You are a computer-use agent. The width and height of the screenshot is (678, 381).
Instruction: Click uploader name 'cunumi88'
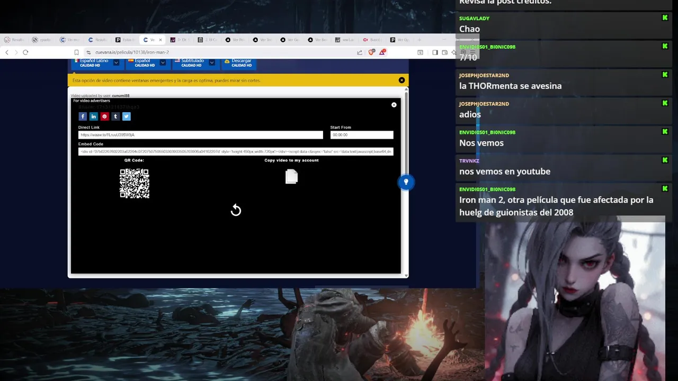(121, 96)
